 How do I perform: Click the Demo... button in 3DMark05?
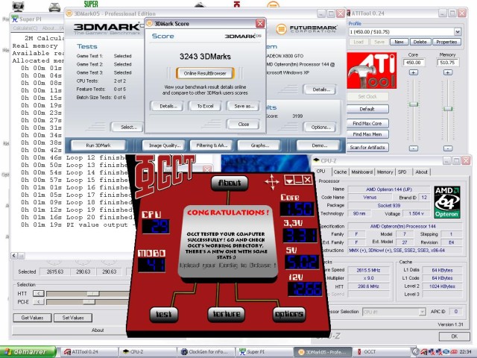(319, 145)
